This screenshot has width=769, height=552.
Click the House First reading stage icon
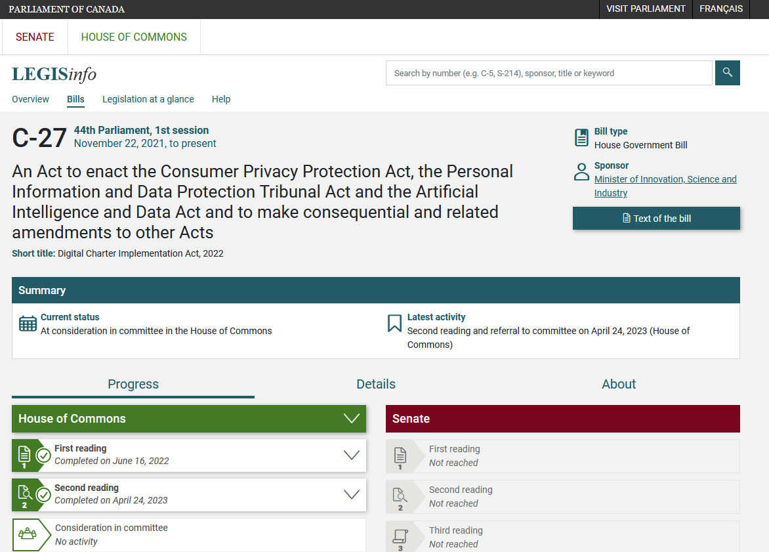click(25, 455)
